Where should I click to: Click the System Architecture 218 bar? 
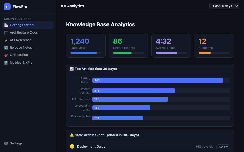tap(133, 91)
